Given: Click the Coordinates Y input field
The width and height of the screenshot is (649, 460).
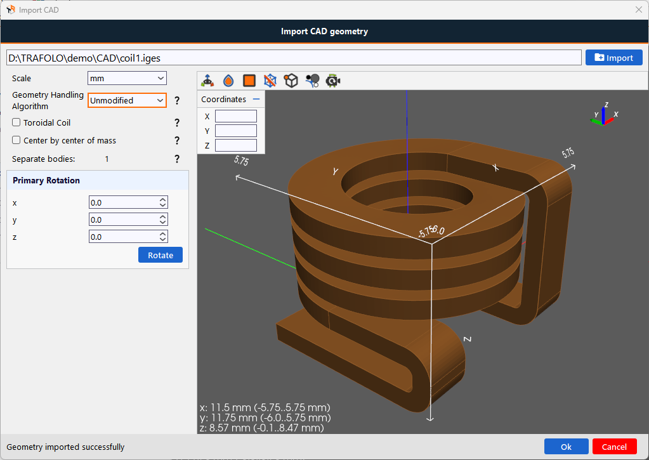Looking at the screenshot, I should point(236,131).
